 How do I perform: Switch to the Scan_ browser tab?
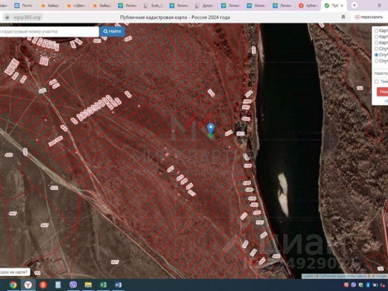coord(153,5)
